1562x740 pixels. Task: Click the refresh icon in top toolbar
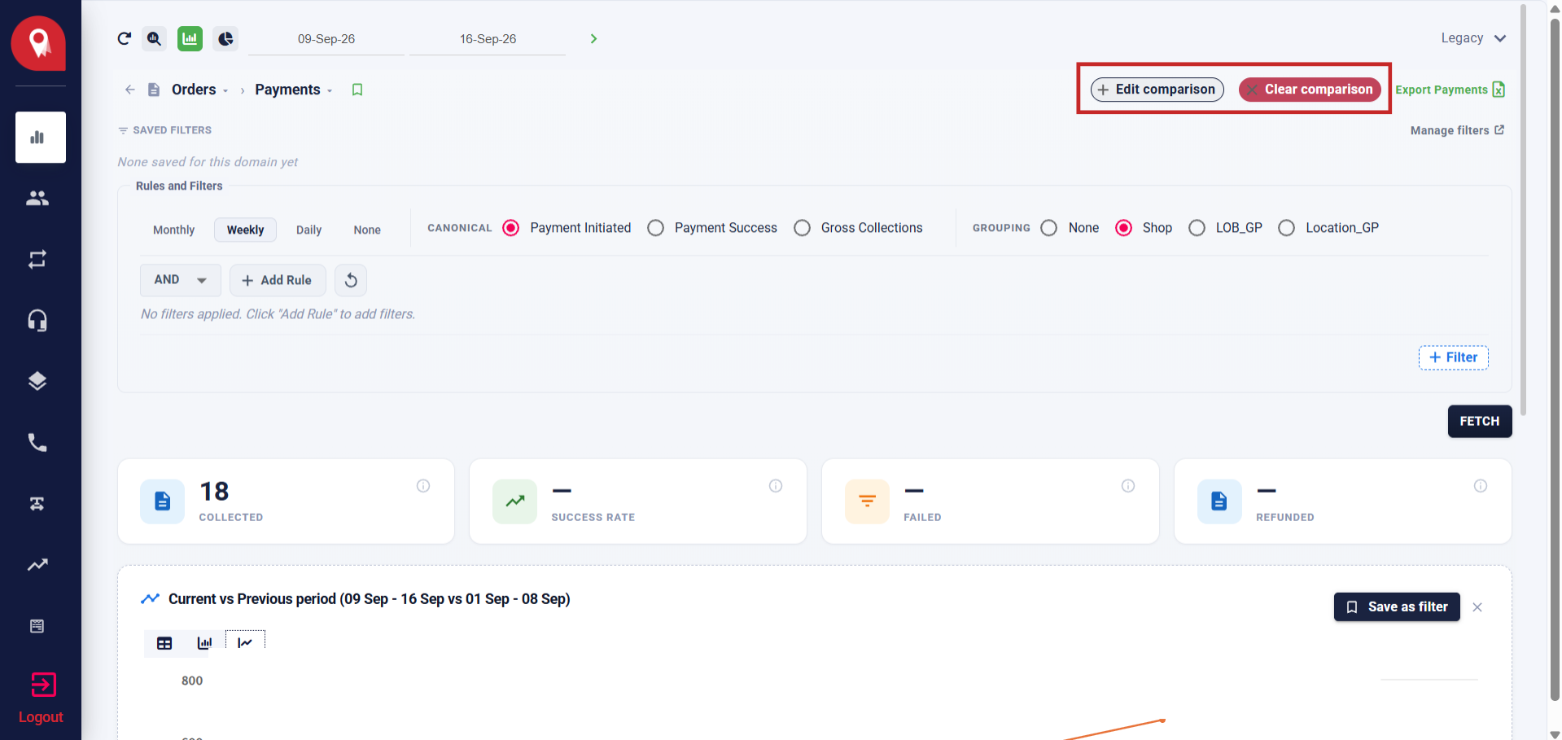125,38
